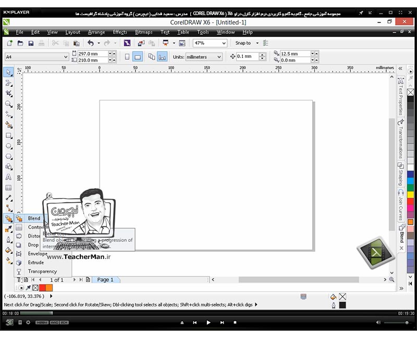The width and height of the screenshot is (417, 338).
Task: Click the Undo arrow icon
Action: coord(91,43)
